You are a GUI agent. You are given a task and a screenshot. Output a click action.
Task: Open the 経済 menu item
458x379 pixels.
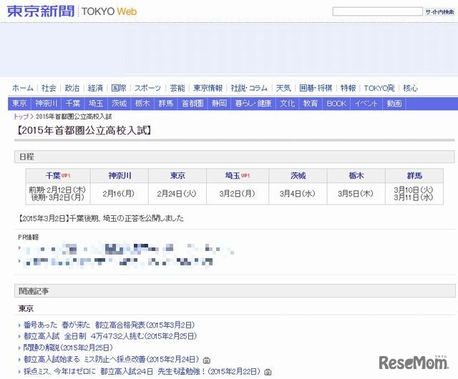coord(95,88)
